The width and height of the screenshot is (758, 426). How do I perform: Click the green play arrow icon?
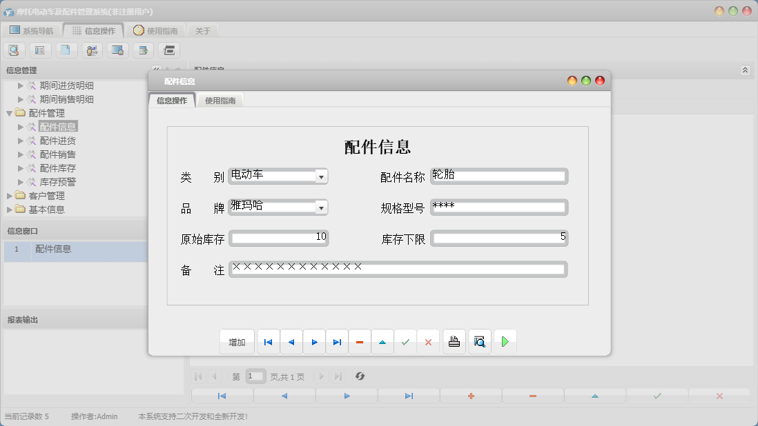pos(505,342)
